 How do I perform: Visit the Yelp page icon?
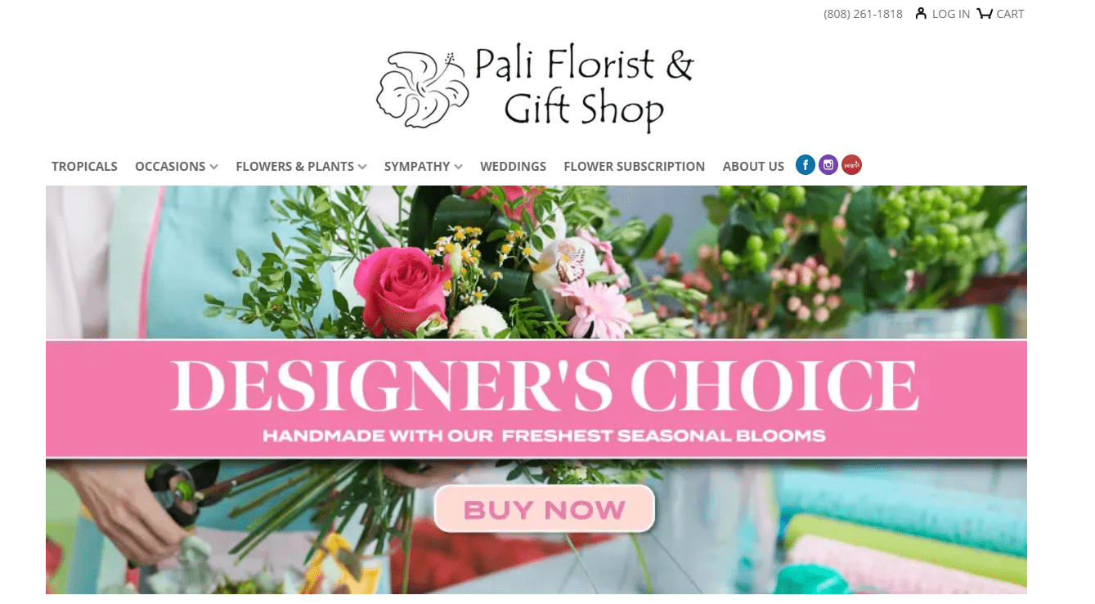[852, 165]
